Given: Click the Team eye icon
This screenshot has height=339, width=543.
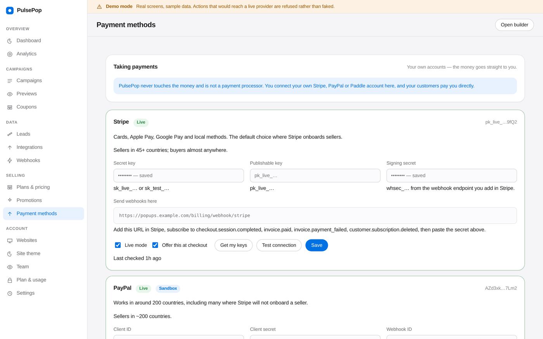Looking at the screenshot, I should [10, 267].
